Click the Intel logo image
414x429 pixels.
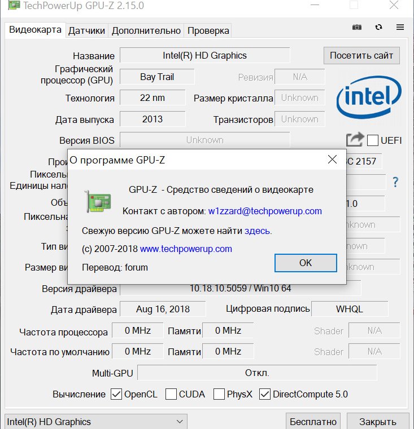pos(369,97)
